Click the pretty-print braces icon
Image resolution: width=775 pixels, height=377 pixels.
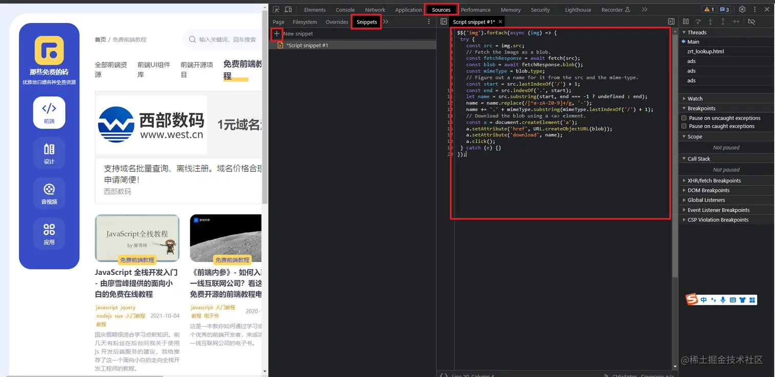pyautogui.click(x=443, y=374)
